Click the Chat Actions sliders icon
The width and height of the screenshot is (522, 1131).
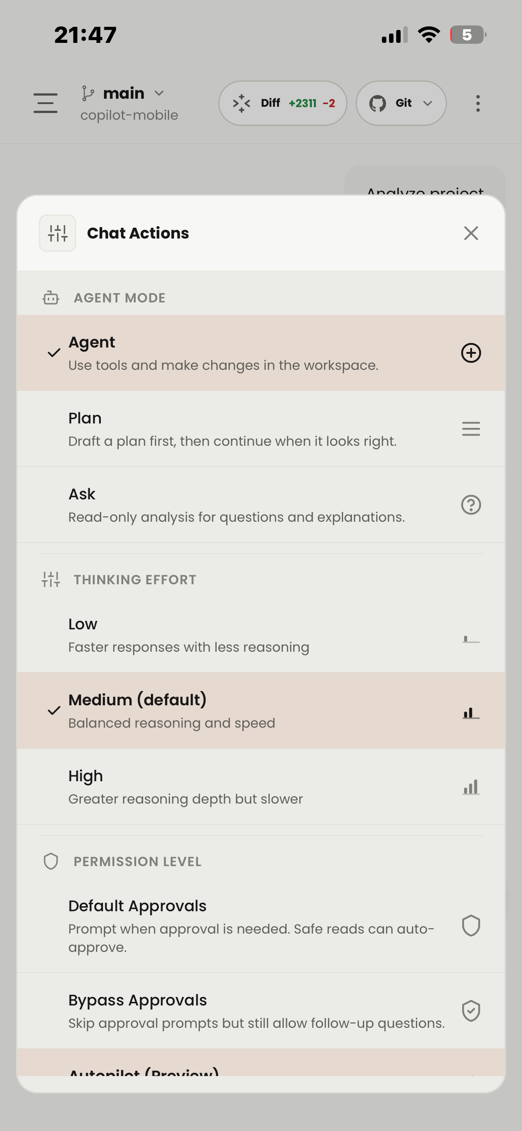tap(57, 233)
